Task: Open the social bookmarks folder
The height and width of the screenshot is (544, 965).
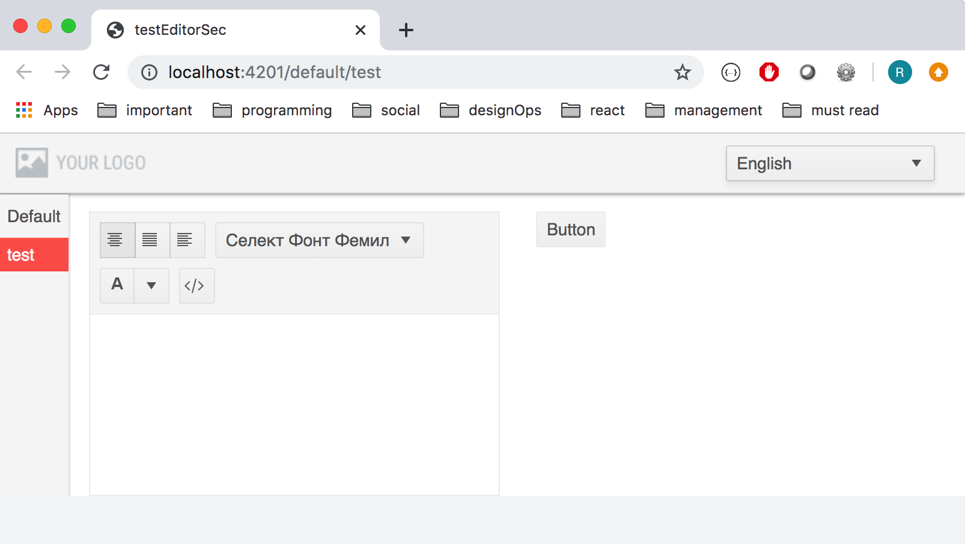Action: coord(386,110)
